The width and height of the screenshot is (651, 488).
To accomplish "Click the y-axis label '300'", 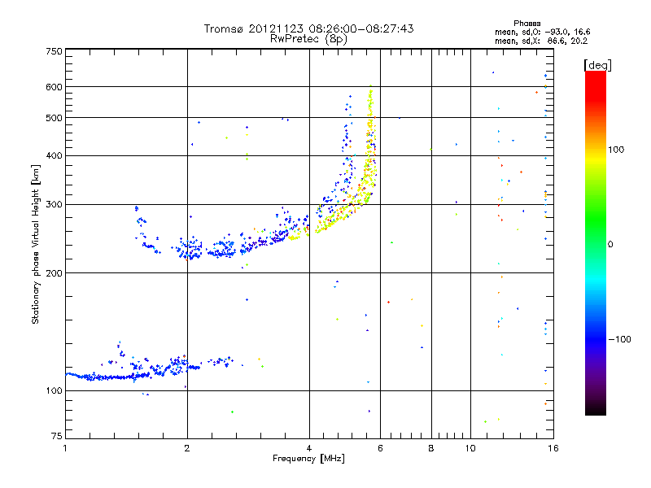I will 54,204.
